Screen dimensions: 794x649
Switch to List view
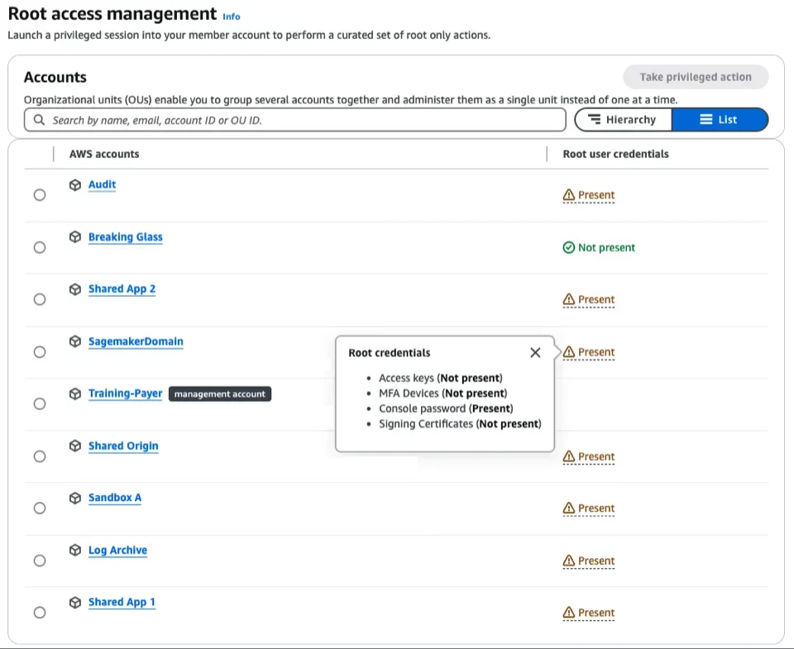[719, 120]
